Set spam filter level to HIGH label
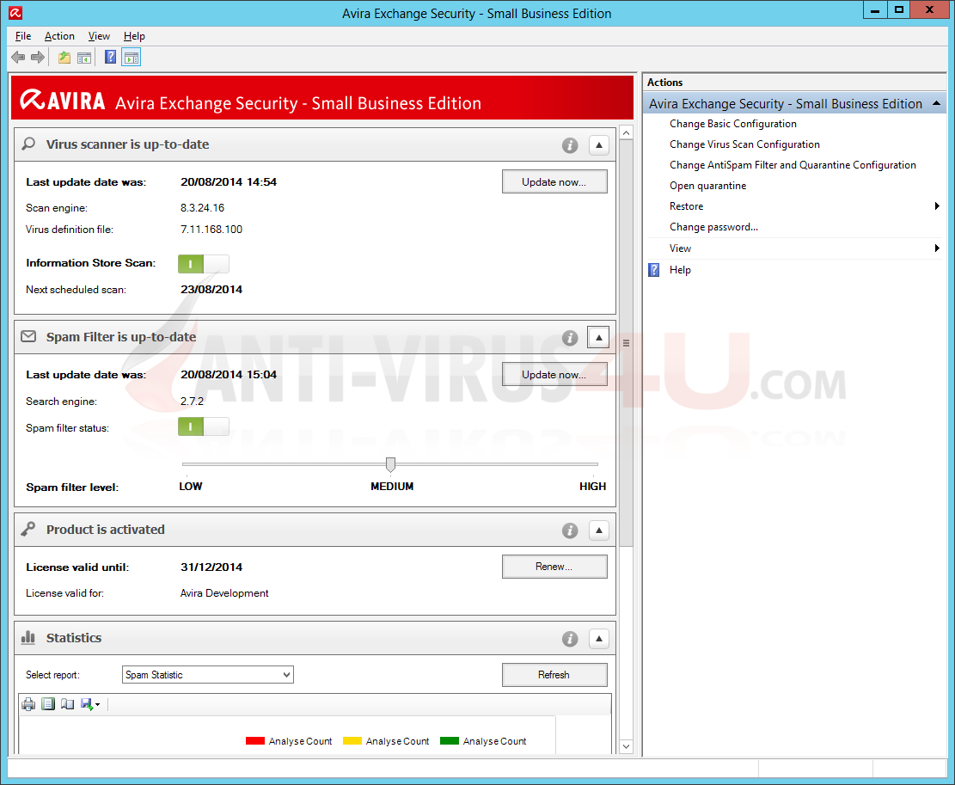 (592, 486)
